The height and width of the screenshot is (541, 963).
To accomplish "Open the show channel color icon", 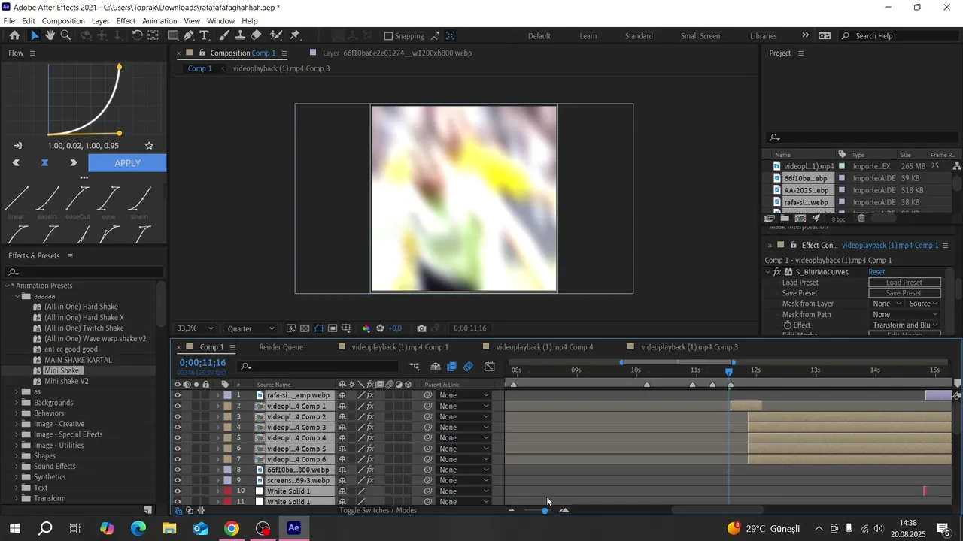I will point(366,328).
